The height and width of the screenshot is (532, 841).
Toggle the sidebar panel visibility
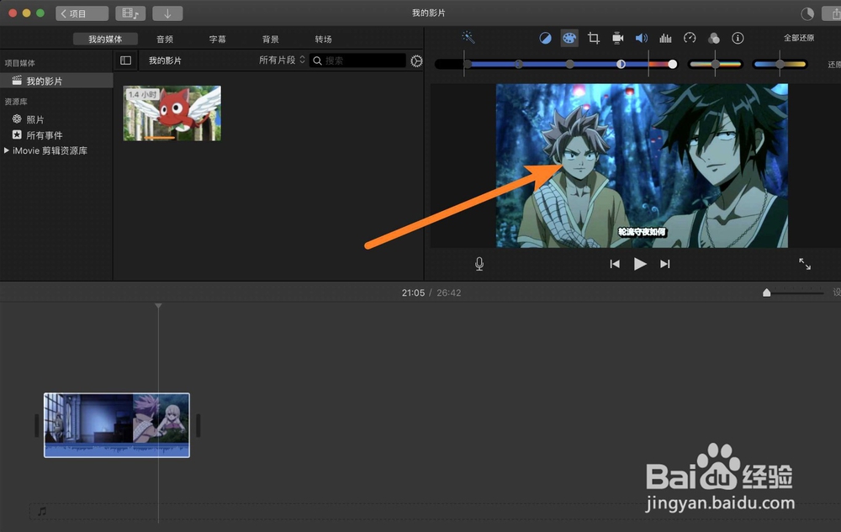tap(125, 60)
